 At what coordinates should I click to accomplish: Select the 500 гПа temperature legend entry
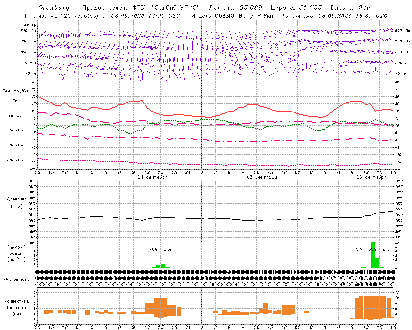[15, 160]
